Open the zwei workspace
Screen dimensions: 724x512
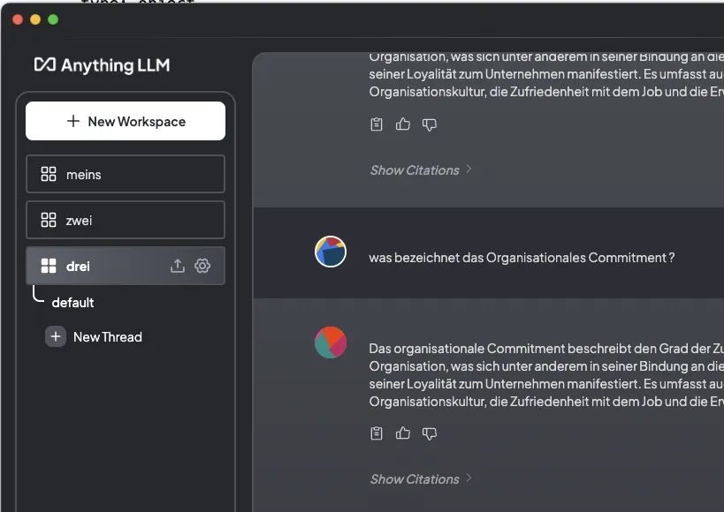[126, 220]
